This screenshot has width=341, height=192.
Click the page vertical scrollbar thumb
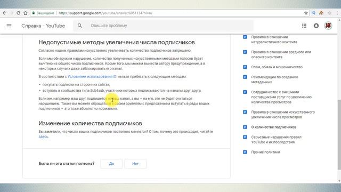pos(339,134)
